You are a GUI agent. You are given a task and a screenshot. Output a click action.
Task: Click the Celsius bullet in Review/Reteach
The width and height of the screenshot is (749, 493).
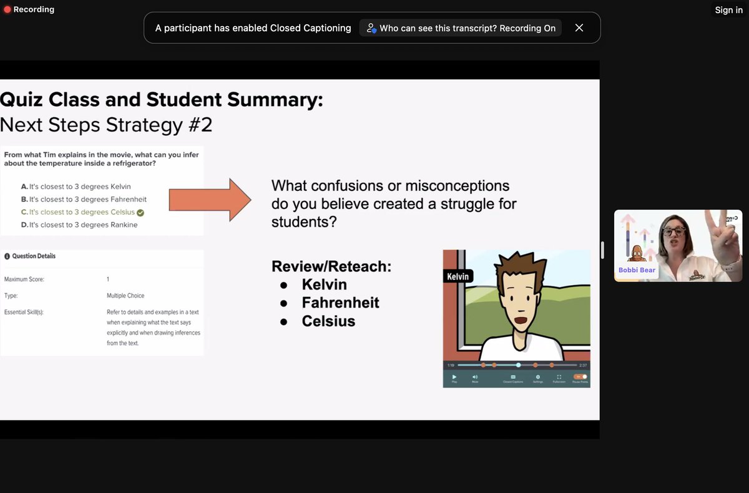coord(328,321)
